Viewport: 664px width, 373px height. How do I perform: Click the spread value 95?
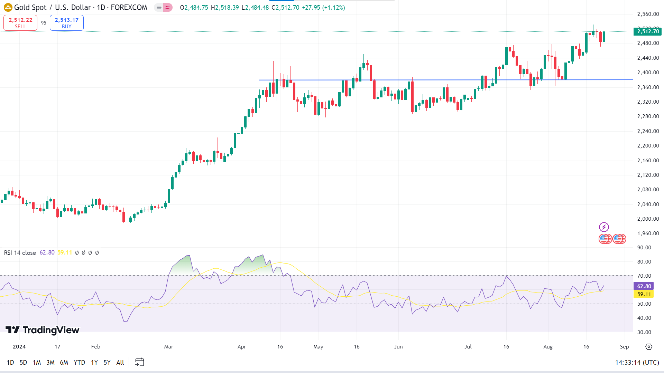pyautogui.click(x=44, y=23)
